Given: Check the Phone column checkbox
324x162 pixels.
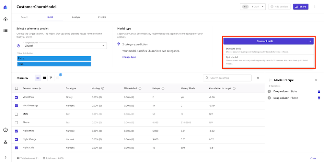Looking at the screenshot, I should (17, 122).
